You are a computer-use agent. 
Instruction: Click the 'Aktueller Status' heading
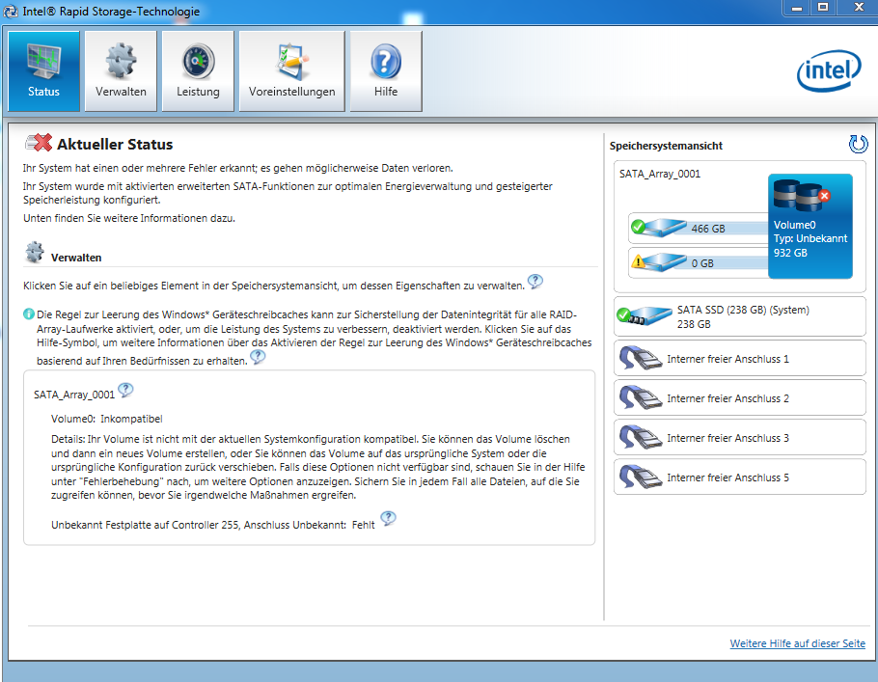115,144
